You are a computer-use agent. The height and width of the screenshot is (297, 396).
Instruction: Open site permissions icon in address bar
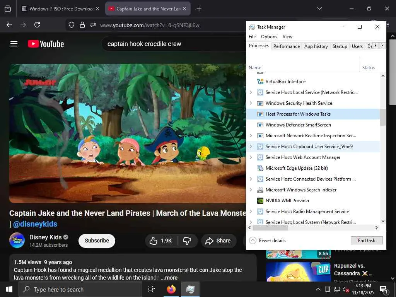click(93, 25)
